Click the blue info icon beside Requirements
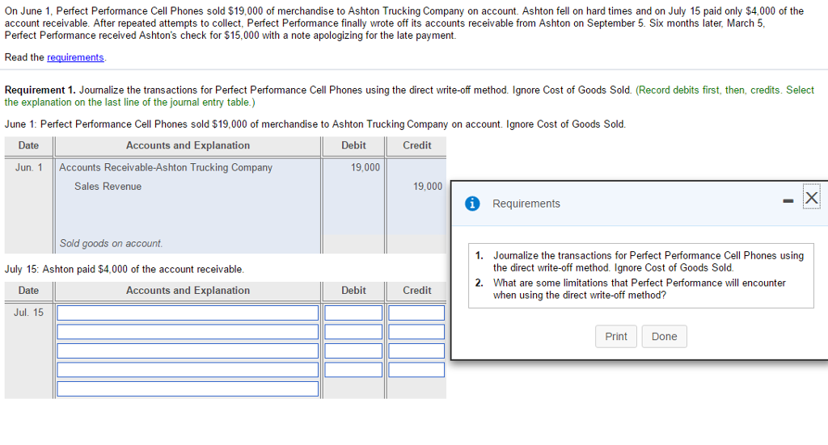The height and width of the screenshot is (445, 828). click(x=472, y=204)
